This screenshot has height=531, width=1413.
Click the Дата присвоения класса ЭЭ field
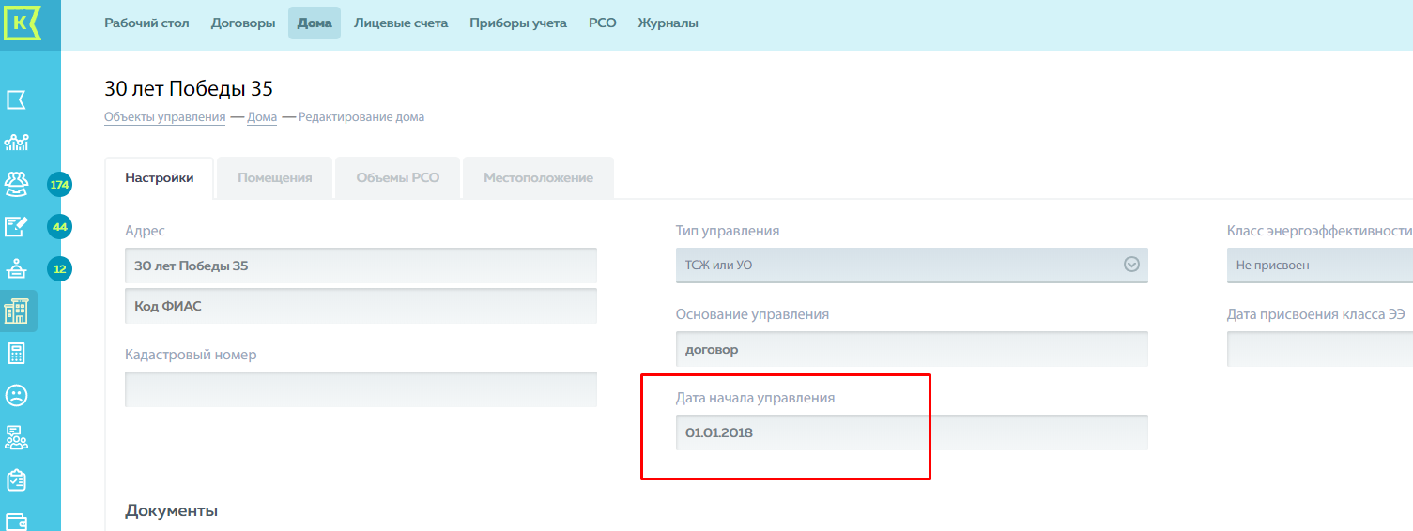1320,349
